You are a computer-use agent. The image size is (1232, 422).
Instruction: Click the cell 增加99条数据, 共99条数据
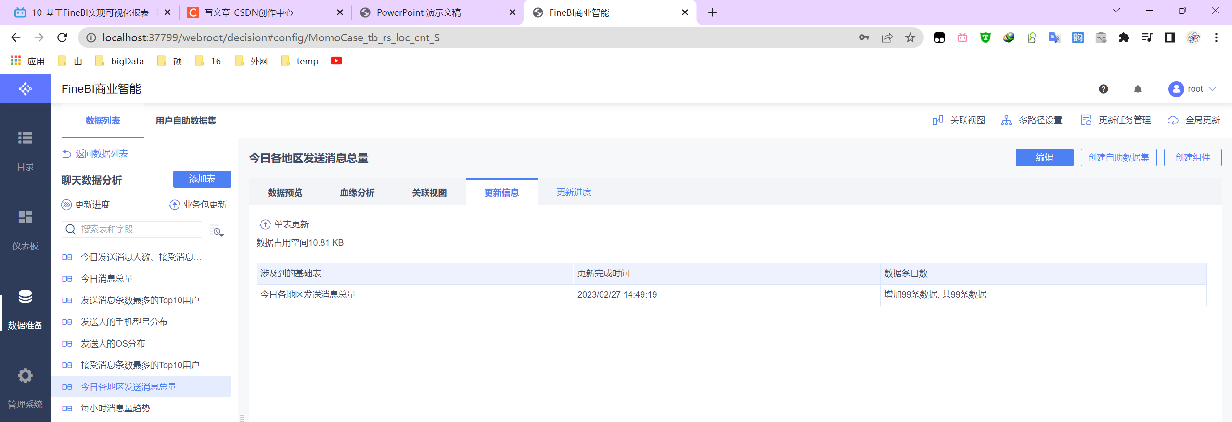click(1043, 295)
